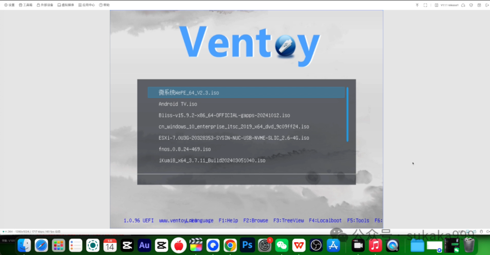
Task: Open Finder from the dock
Action: click(24, 245)
